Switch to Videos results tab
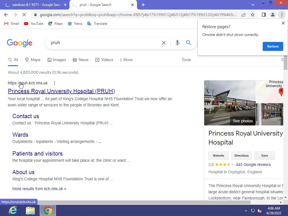This screenshot has height=216, width=288. click(104, 60)
